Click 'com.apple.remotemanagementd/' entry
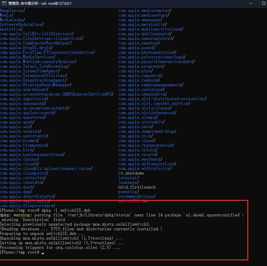This screenshot has height=266, width=267. coord(151,85)
